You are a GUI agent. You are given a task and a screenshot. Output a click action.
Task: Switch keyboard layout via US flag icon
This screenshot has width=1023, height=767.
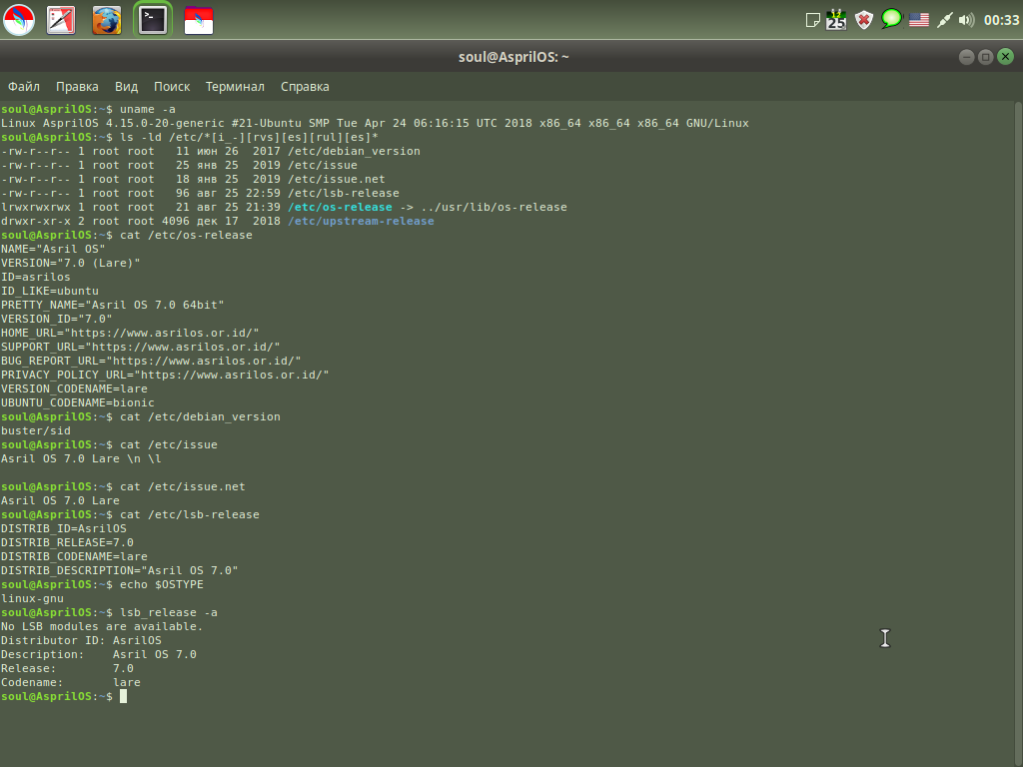(919, 20)
